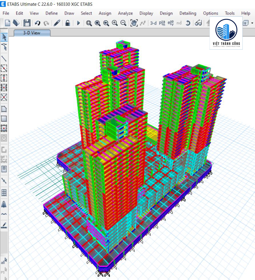Click the ETABS app icon in the title bar

pos(3,4)
